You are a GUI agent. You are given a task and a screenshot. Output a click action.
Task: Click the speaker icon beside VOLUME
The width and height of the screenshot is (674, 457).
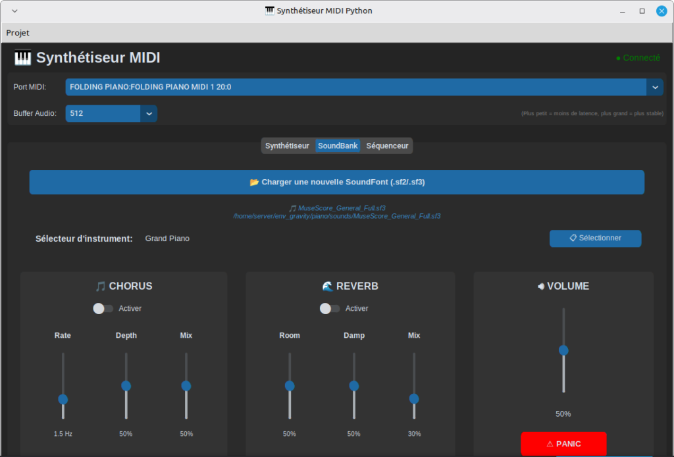pos(541,286)
